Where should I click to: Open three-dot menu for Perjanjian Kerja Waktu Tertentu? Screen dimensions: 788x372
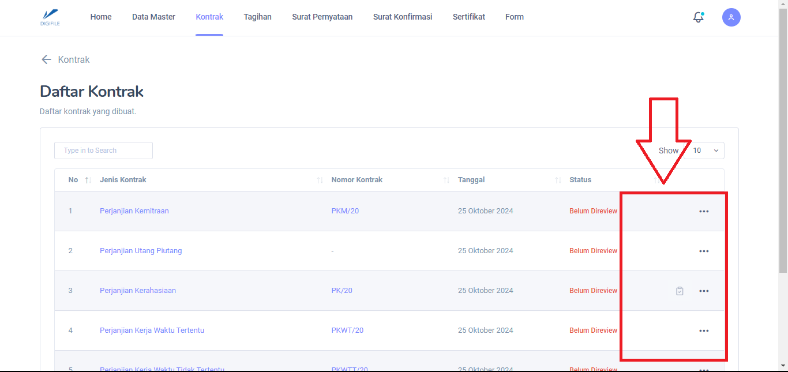[703, 330]
